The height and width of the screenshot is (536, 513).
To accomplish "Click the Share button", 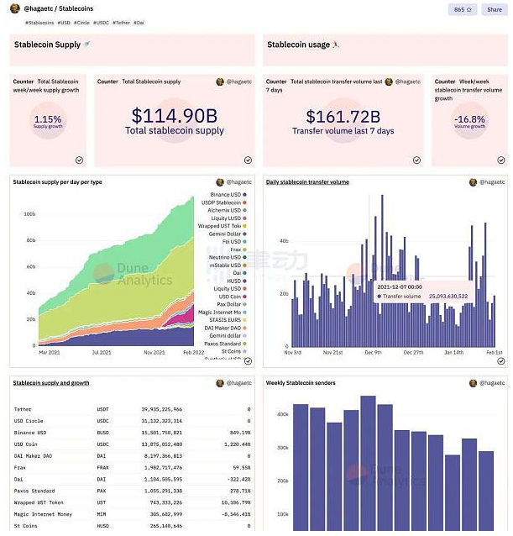I will pyautogui.click(x=494, y=9).
